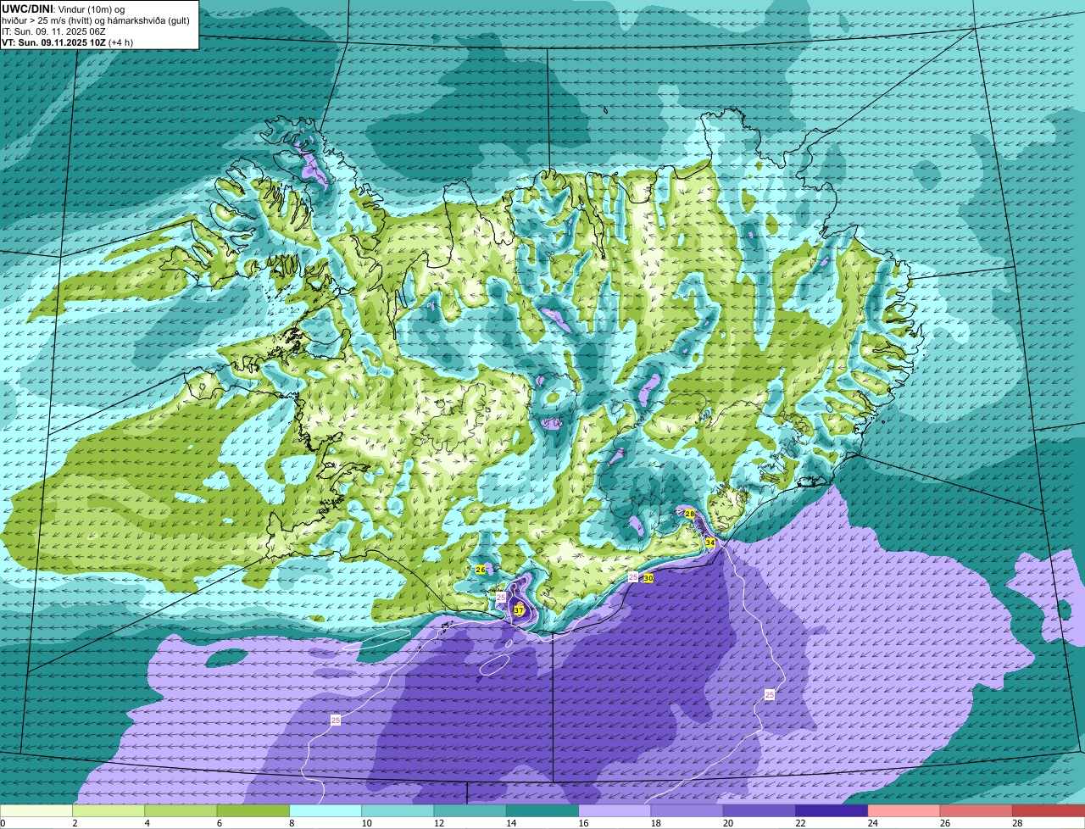Screen dimensions: 1085x829
Task: Pick the 12–14 m/s teal legend swatch
Action: 470,810
